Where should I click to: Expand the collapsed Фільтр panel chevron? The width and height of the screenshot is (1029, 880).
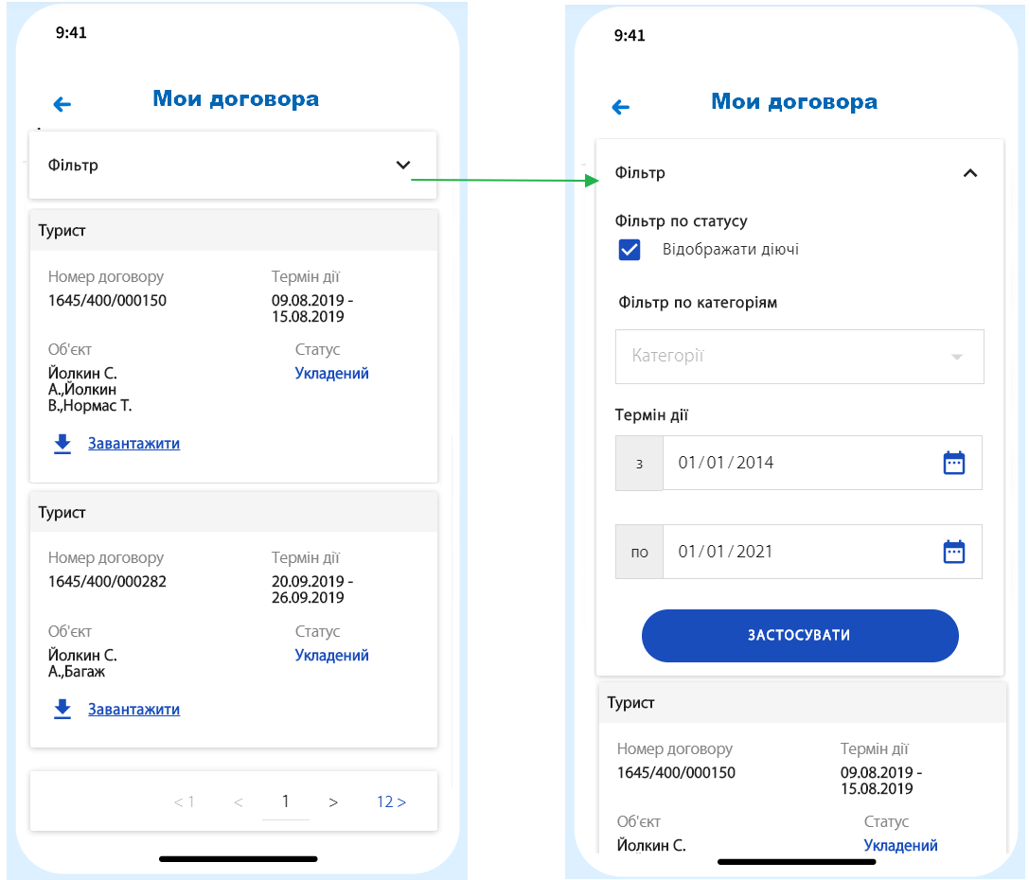tap(403, 166)
